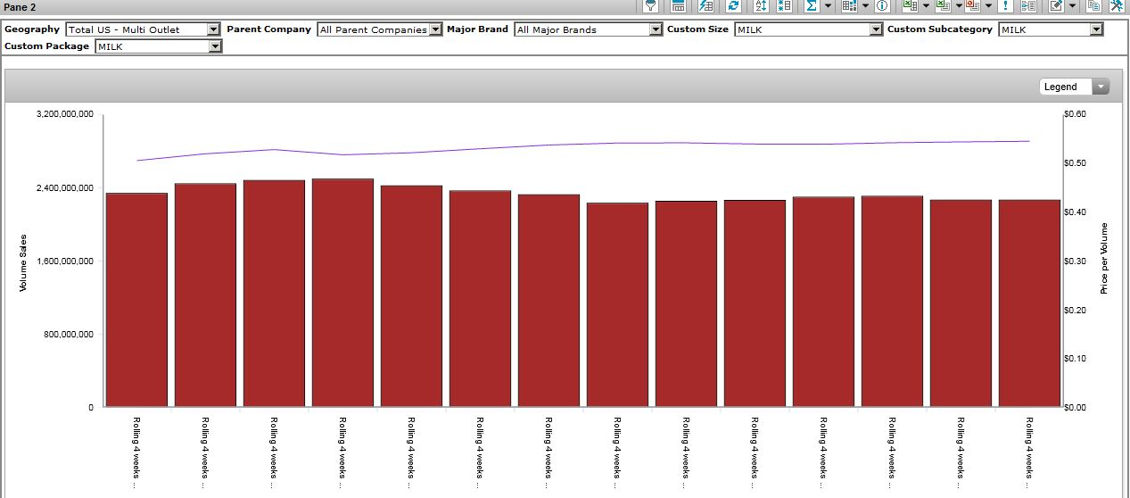
Task: Click the tallest red volume sales bar
Action: point(342,295)
